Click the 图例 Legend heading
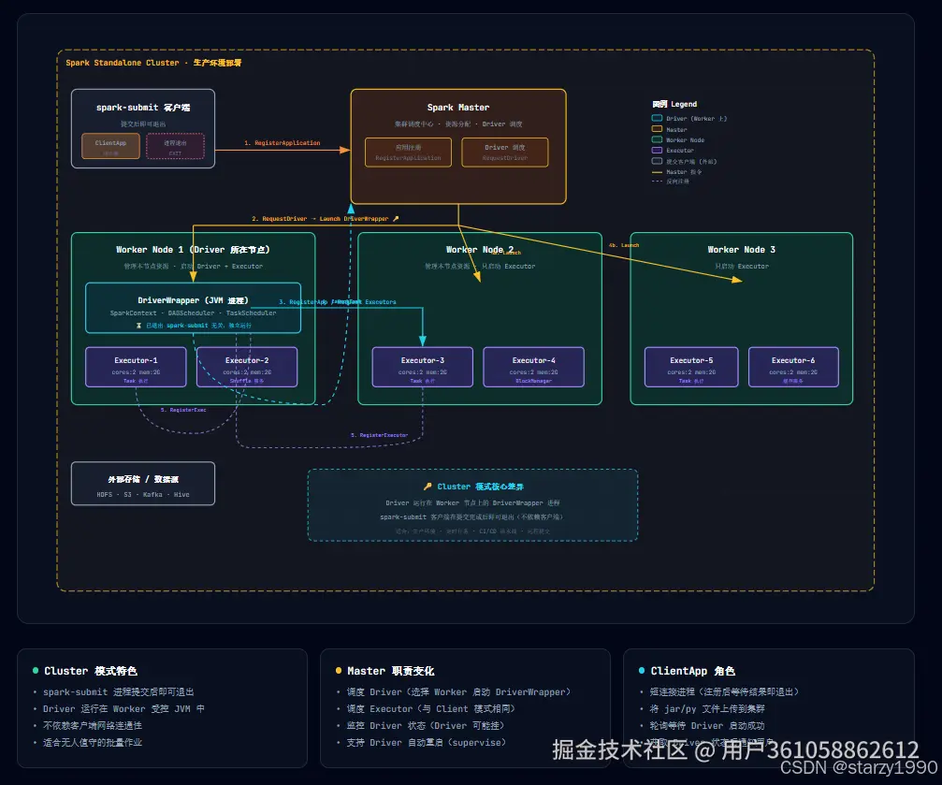 674,104
